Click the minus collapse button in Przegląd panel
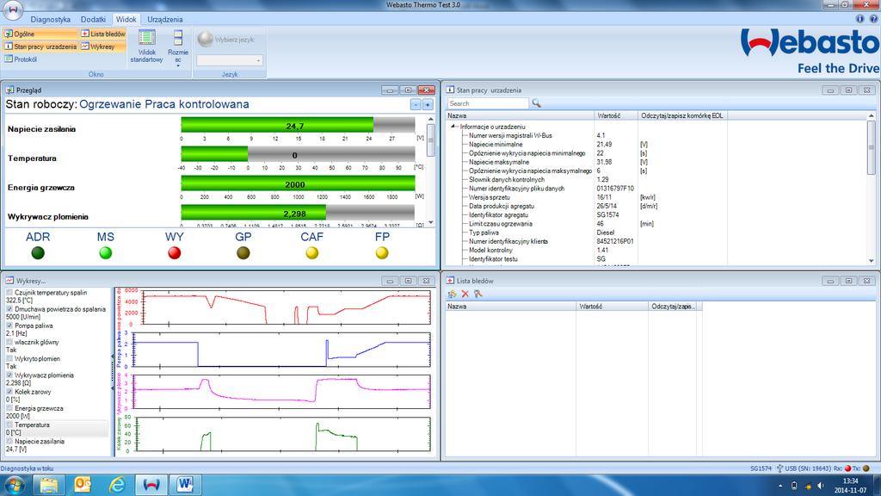The image size is (881, 496). [x=416, y=104]
